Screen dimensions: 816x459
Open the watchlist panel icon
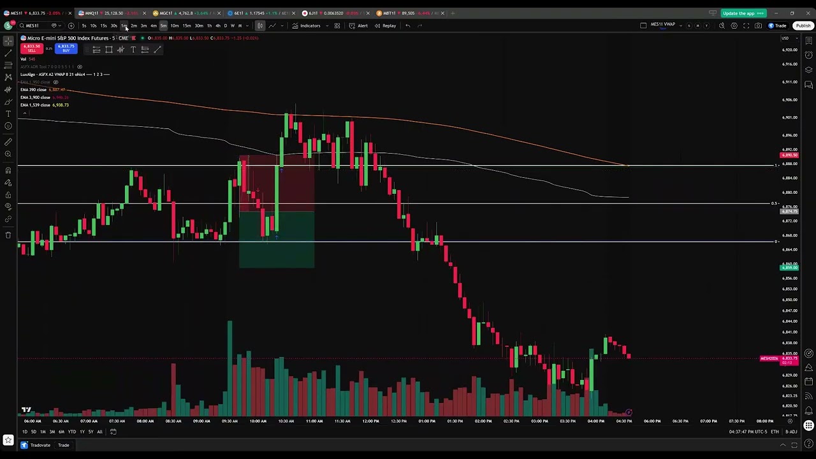click(x=809, y=41)
